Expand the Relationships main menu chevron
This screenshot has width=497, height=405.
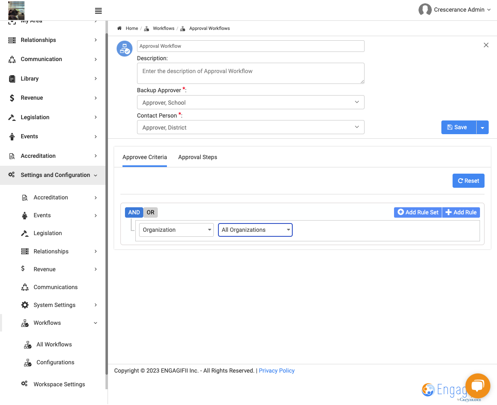click(x=95, y=40)
